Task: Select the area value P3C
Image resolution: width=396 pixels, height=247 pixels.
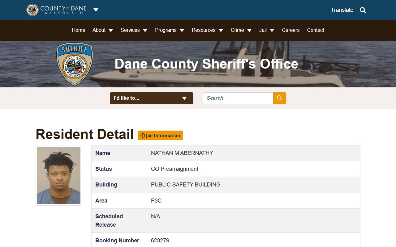Action: 156,201
